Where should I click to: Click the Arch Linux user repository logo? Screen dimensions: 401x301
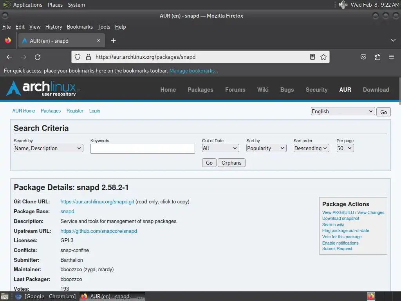coord(43,88)
